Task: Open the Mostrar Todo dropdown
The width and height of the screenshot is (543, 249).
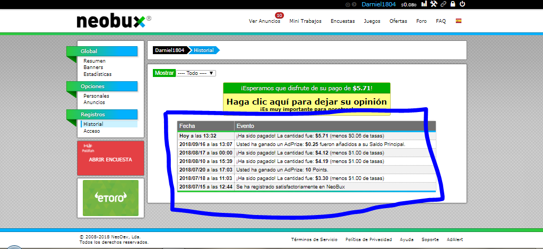Action: coord(196,73)
